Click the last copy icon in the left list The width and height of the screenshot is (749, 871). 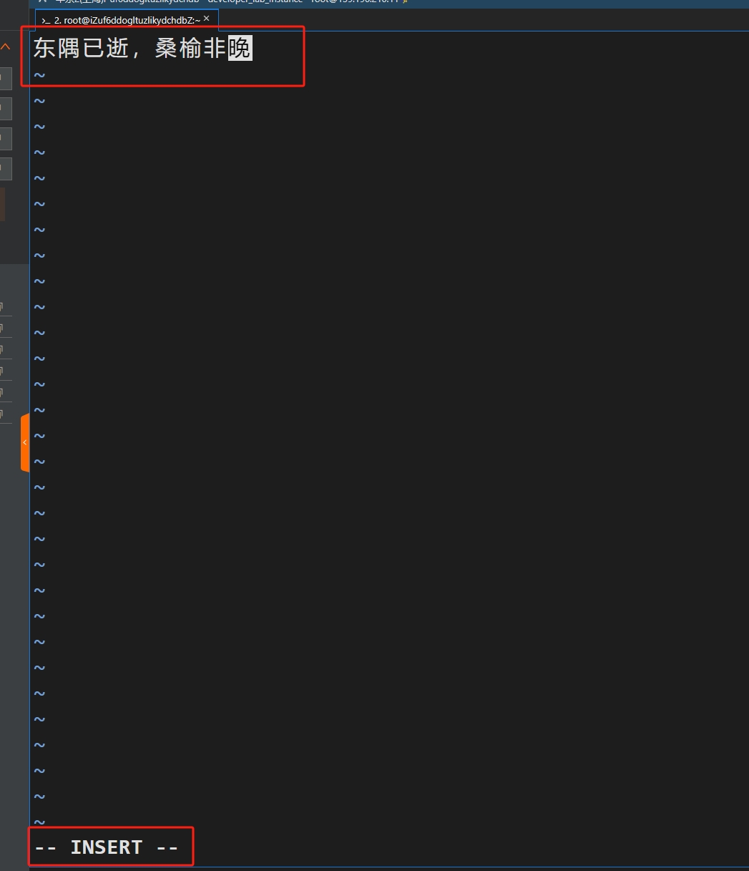[2, 414]
